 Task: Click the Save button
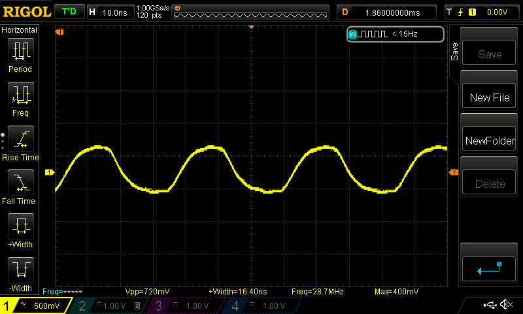click(489, 53)
